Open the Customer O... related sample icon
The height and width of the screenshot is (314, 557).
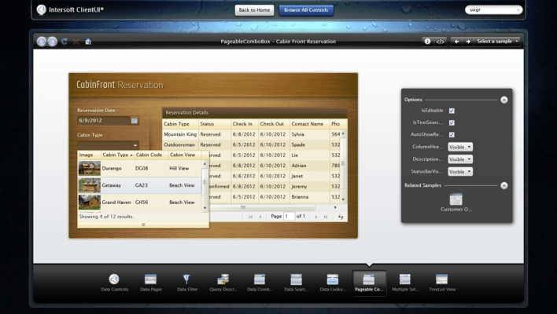pos(456,201)
